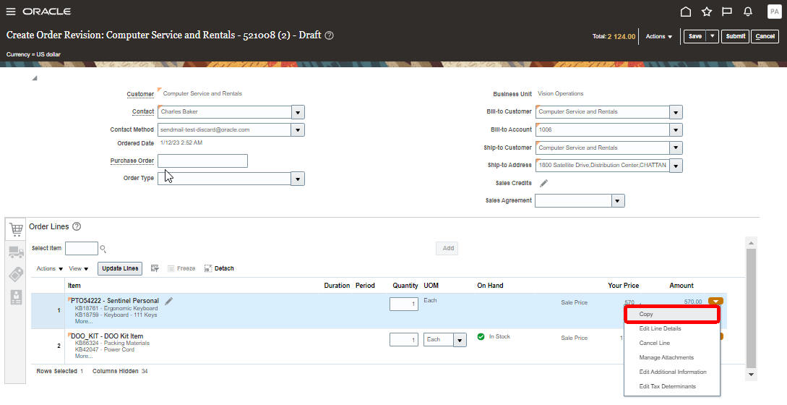Image resolution: width=787 pixels, height=405 pixels.
Task: Select the price tag Billing tab icon
Action: pyautogui.click(x=16, y=275)
